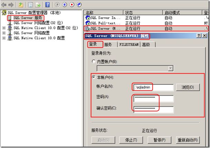This screenshot has height=148, width=210.
Task: Select SQL Server 服务 in the tree
Action: (28, 18)
